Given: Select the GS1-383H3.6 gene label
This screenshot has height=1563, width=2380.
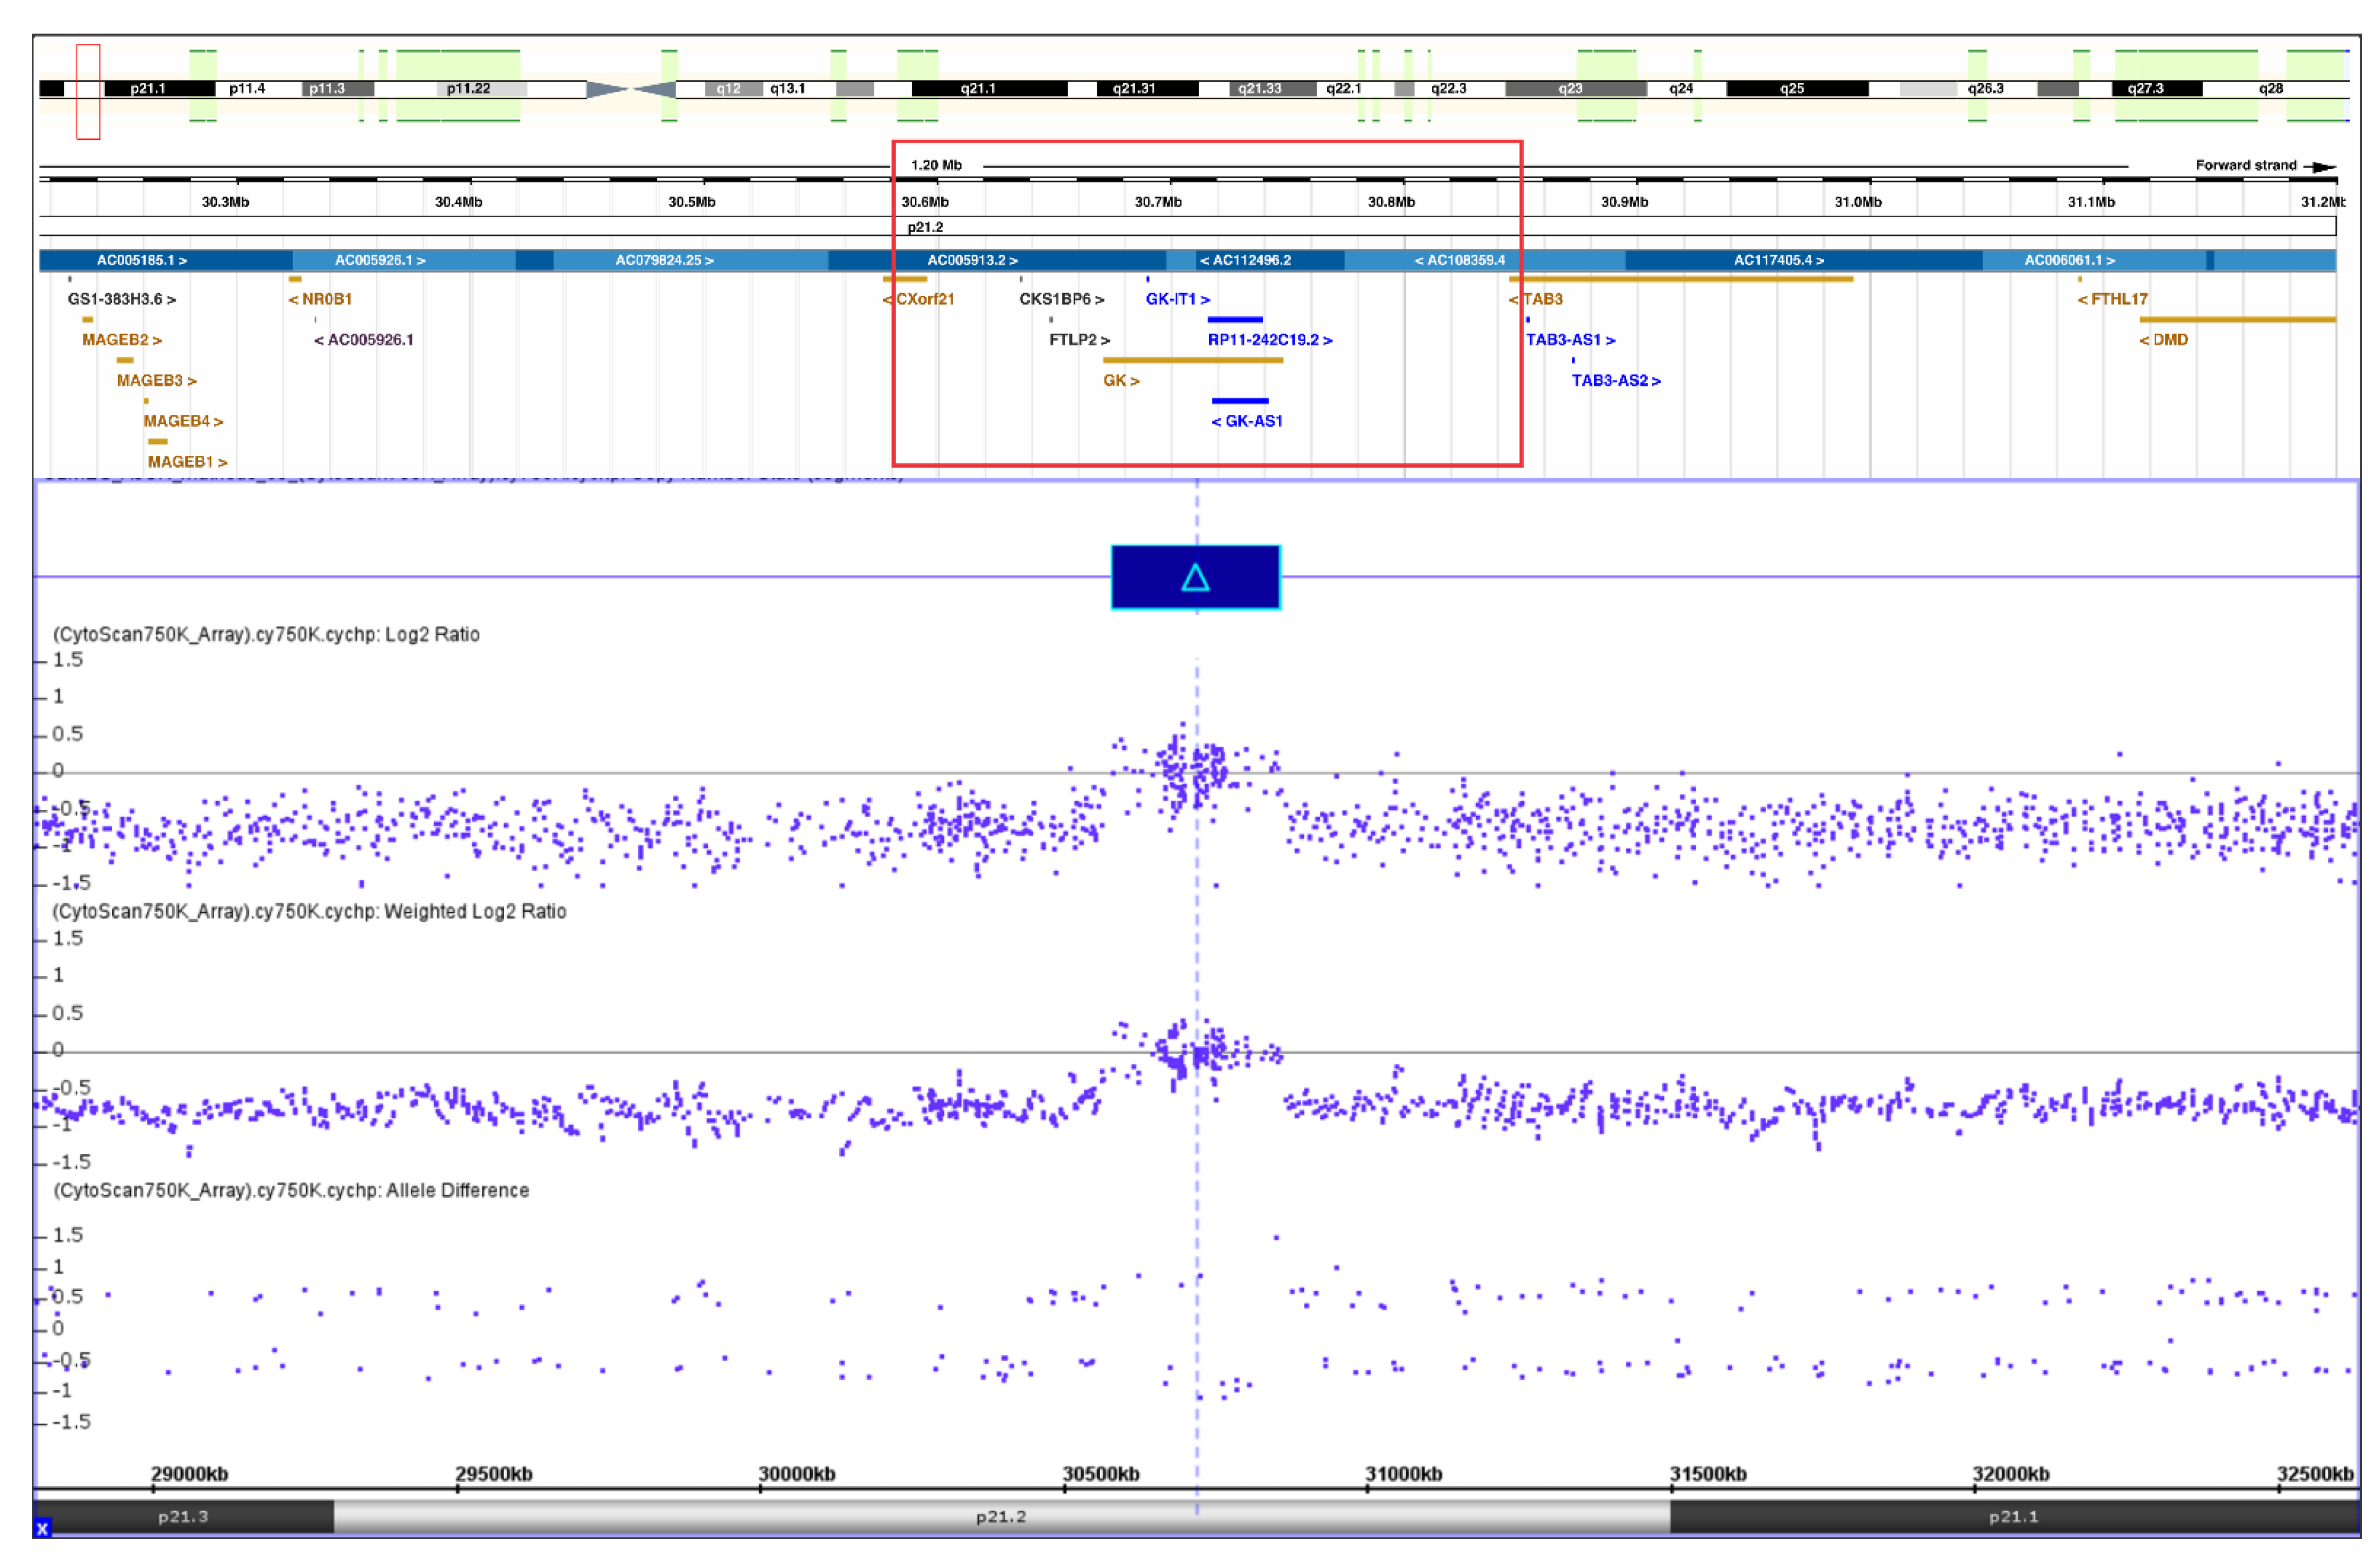Looking at the screenshot, I should point(122,299).
